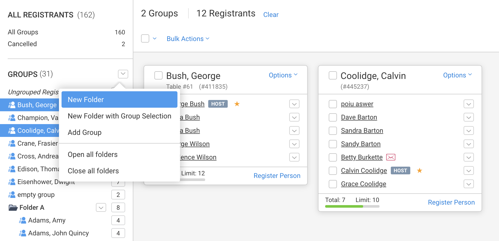
Task: Check the Dave Barton checkbox
Action: (x=333, y=117)
